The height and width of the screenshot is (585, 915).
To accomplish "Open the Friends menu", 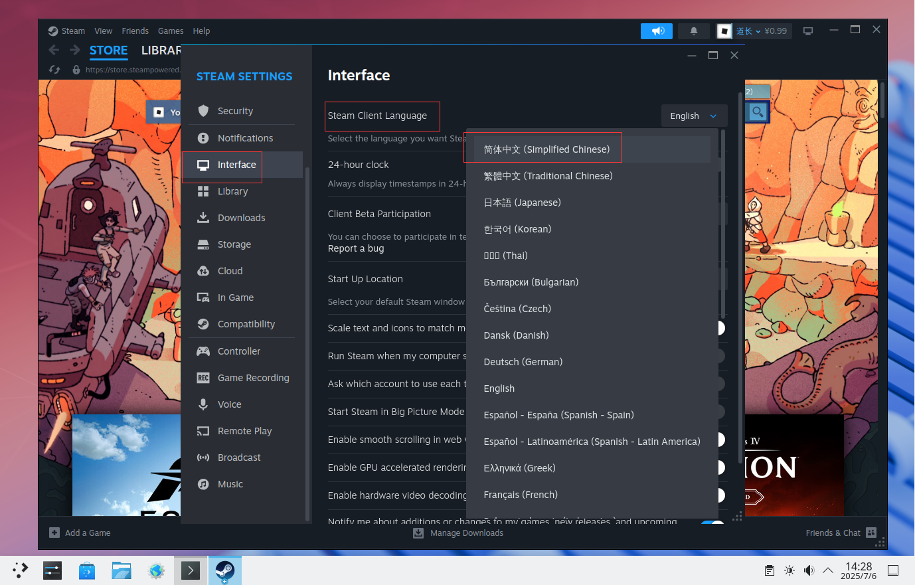I will coord(135,31).
